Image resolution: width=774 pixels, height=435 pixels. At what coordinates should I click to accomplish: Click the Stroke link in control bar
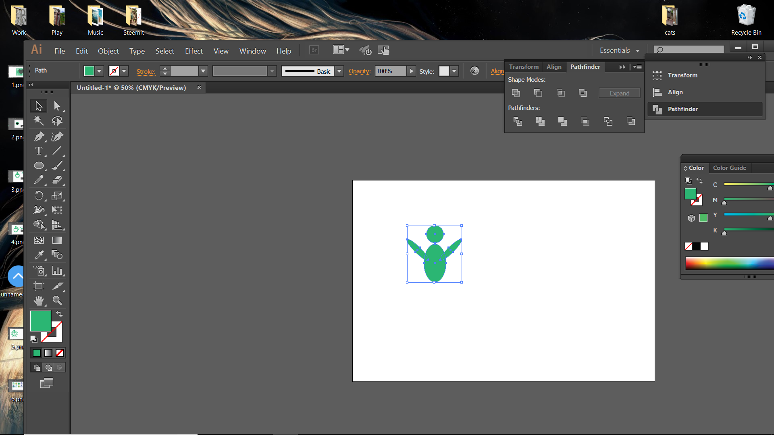point(146,71)
